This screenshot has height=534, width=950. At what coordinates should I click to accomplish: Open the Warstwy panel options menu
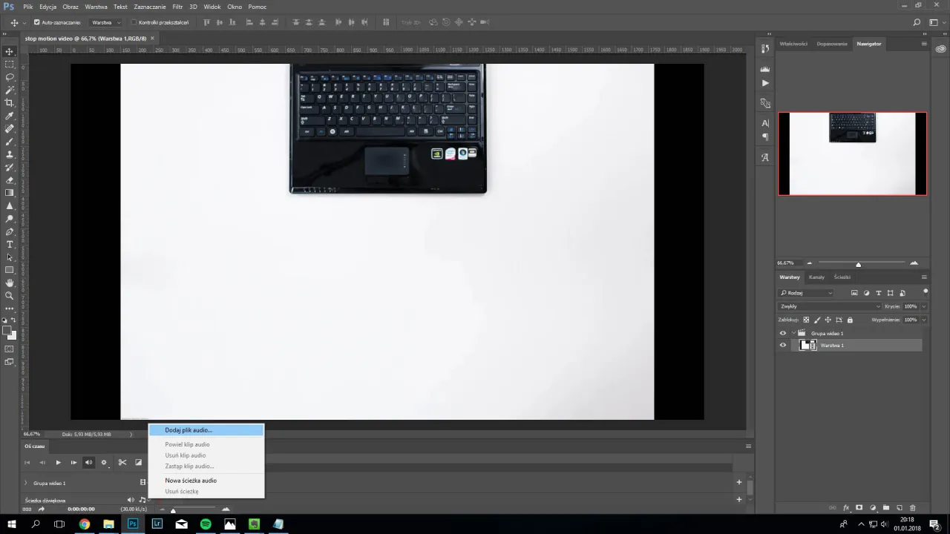[924, 277]
